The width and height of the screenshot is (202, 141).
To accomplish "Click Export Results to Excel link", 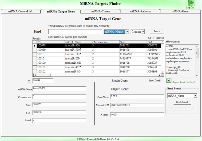I will 184,82.
